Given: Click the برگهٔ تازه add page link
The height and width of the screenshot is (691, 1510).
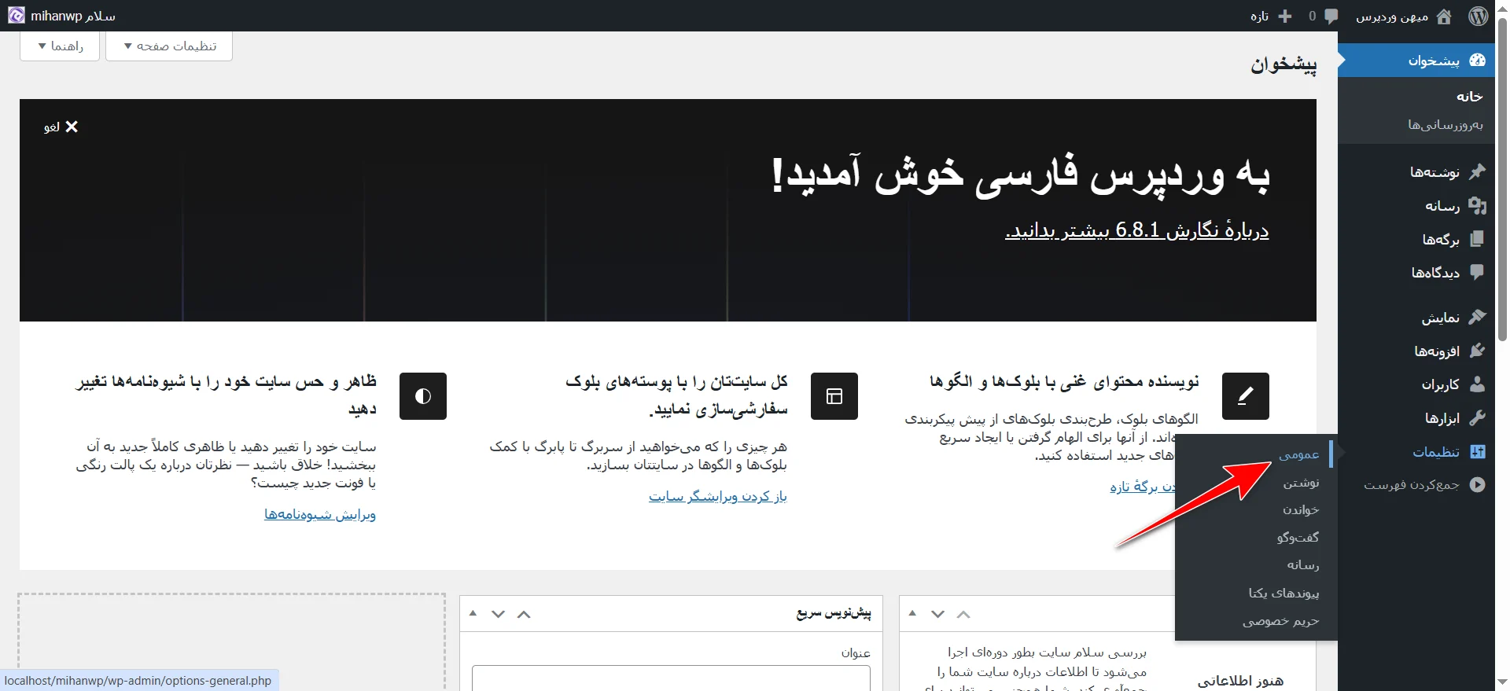Looking at the screenshot, I should (1143, 487).
